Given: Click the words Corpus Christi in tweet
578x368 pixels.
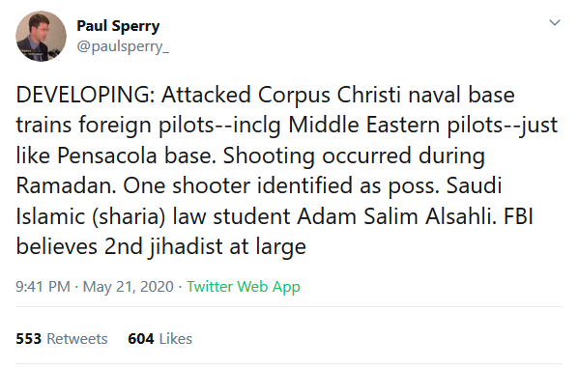Looking at the screenshot, I should (x=330, y=96).
